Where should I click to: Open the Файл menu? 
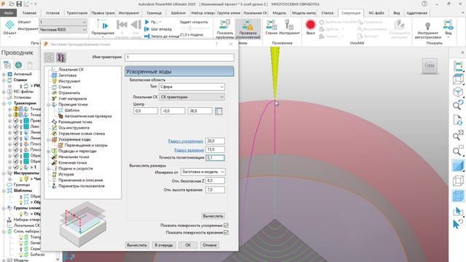[9, 13]
